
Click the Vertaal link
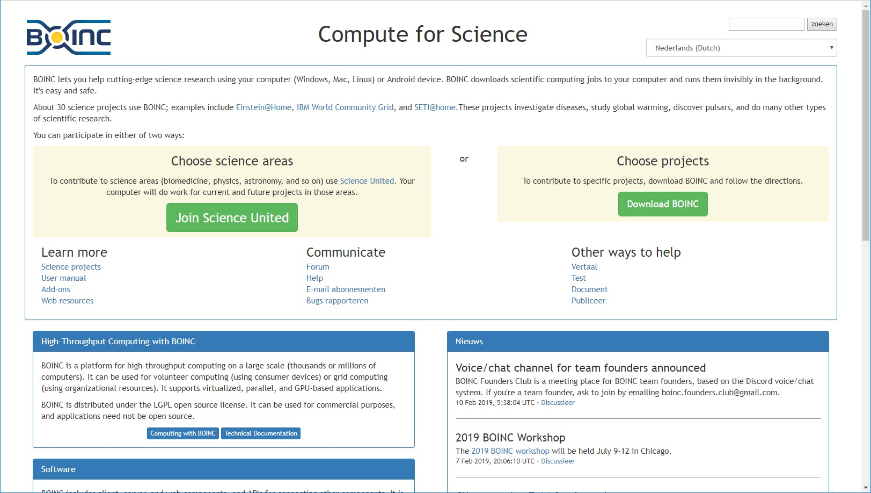[x=584, y=267]
